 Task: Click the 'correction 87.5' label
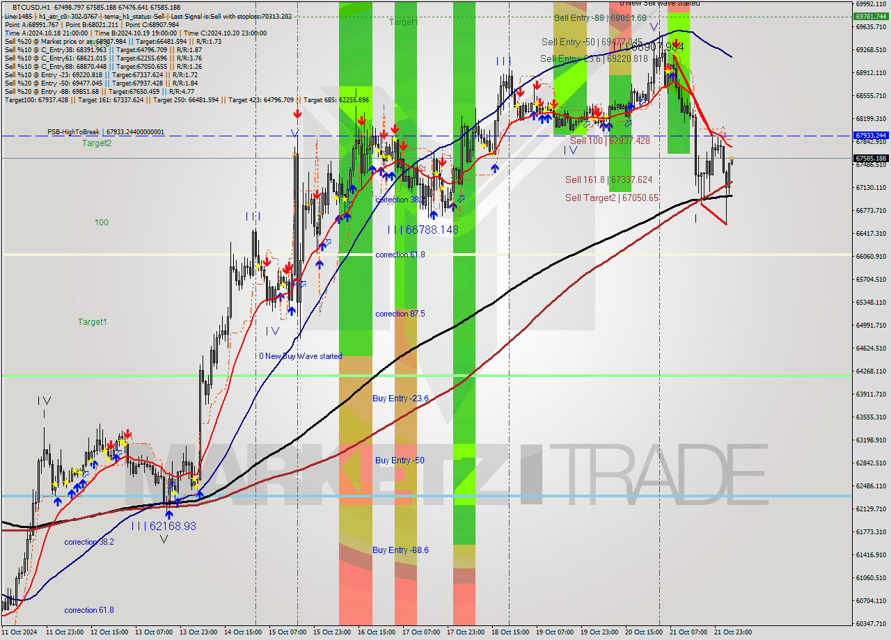400,314
